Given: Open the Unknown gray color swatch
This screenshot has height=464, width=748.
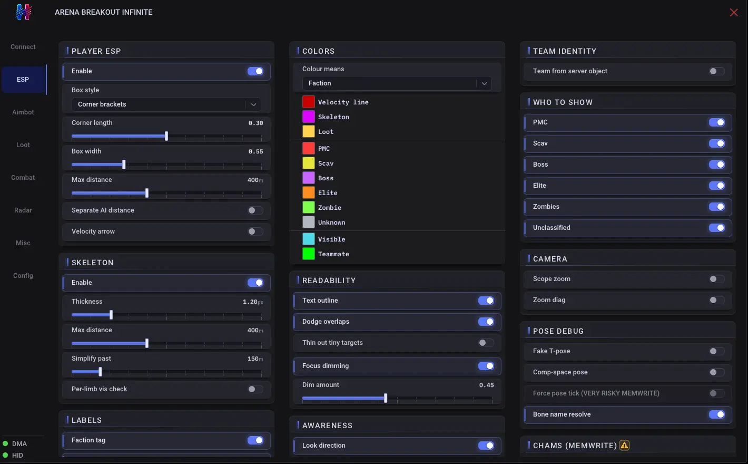Looking at the screenshot, I should (309, 222).
